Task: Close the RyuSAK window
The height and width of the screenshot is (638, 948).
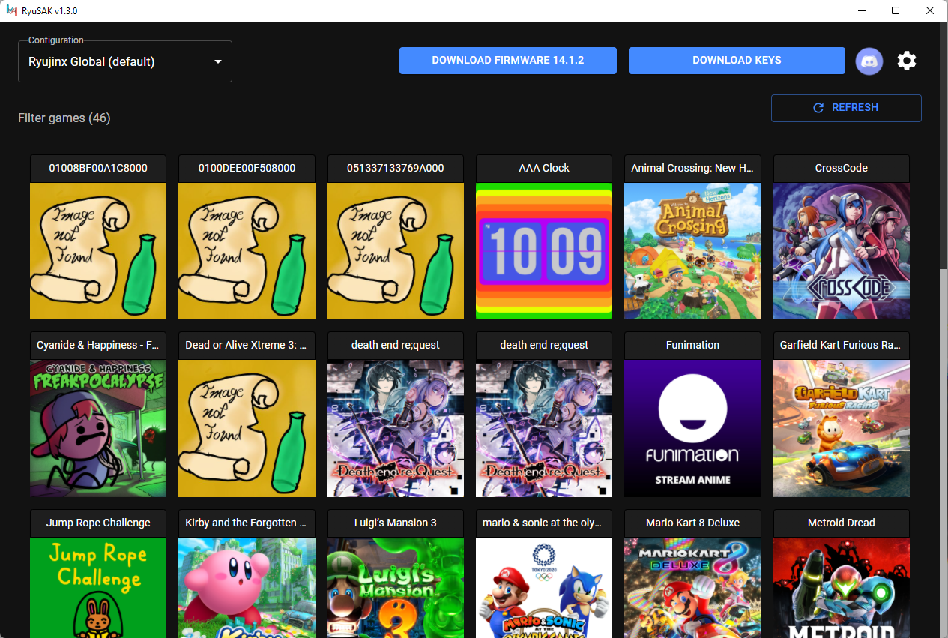Action: (930, 10)
